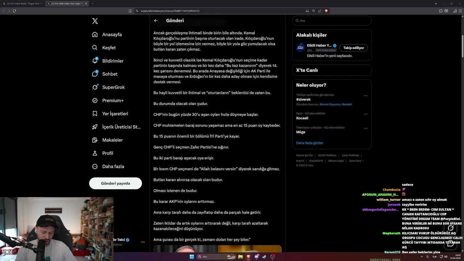
Task: Open more options for #siverek trend
Action: [x=365, y=96]
